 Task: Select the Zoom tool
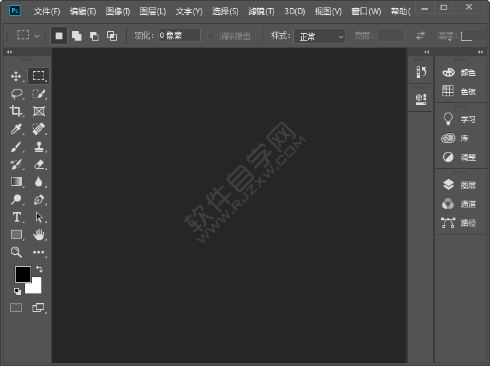coord(16,252)
